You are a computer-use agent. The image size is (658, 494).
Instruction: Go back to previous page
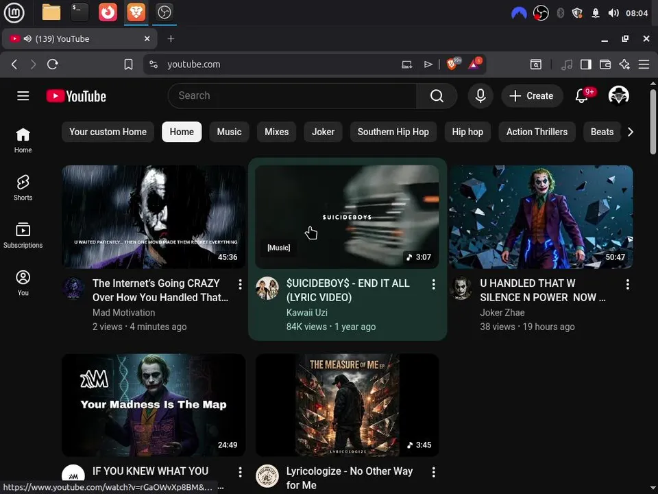(x=14, y=64)
